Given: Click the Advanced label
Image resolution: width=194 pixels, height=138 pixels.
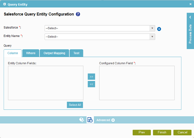Looking at the screenshot, I should point(103,120).
